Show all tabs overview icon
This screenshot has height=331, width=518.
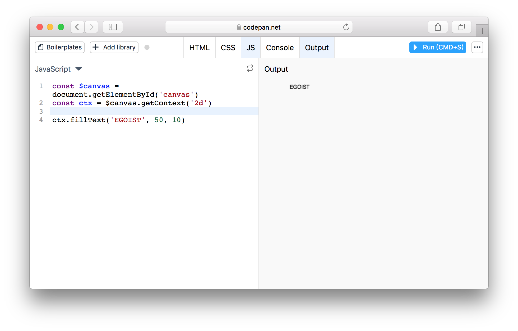461,27
